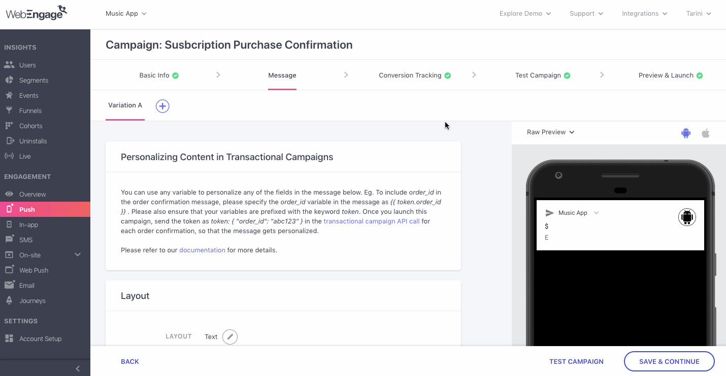Click the Account Setup icon

9,339
